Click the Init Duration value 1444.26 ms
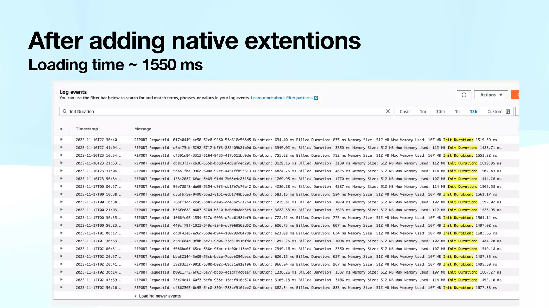549x308 pixels. [491, 179]
